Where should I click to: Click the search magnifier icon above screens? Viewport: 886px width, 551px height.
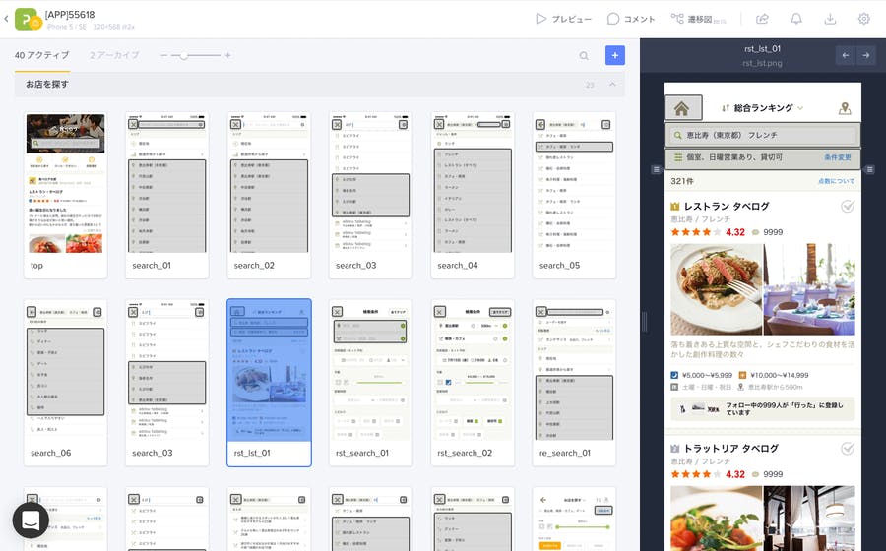pos(584,55)
